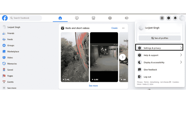Image resolution: width=186 pixels, height=121 pixels.
Task: Expand Help & support chevron
Action: point(181,55)
